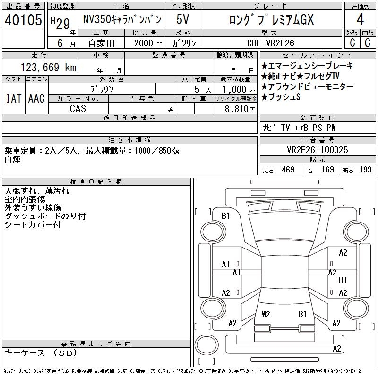The image size is (378, 378).
Task: Click the damage code legend line at the bottom
Action: click(182, 371)
